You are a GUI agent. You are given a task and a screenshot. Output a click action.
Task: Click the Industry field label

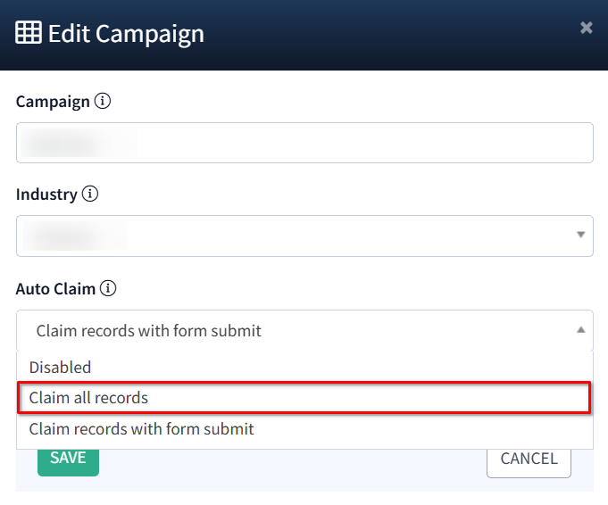tap(46, 194)
